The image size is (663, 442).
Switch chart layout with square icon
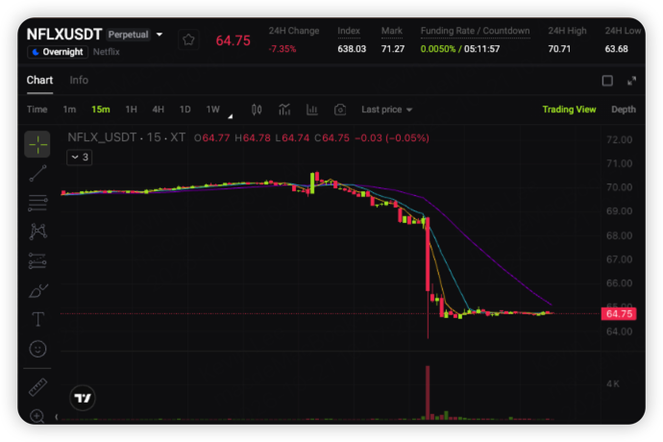(607, 81)
